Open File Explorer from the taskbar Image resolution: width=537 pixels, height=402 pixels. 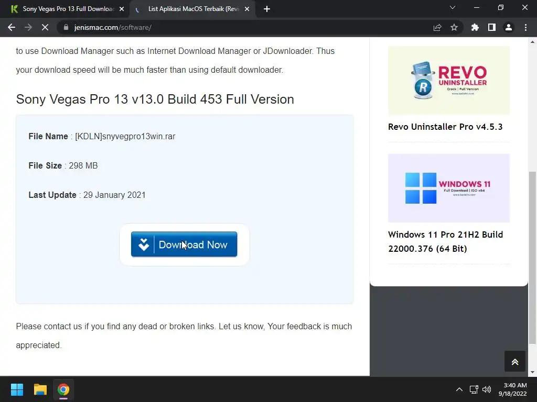click(x=40, y=389)
